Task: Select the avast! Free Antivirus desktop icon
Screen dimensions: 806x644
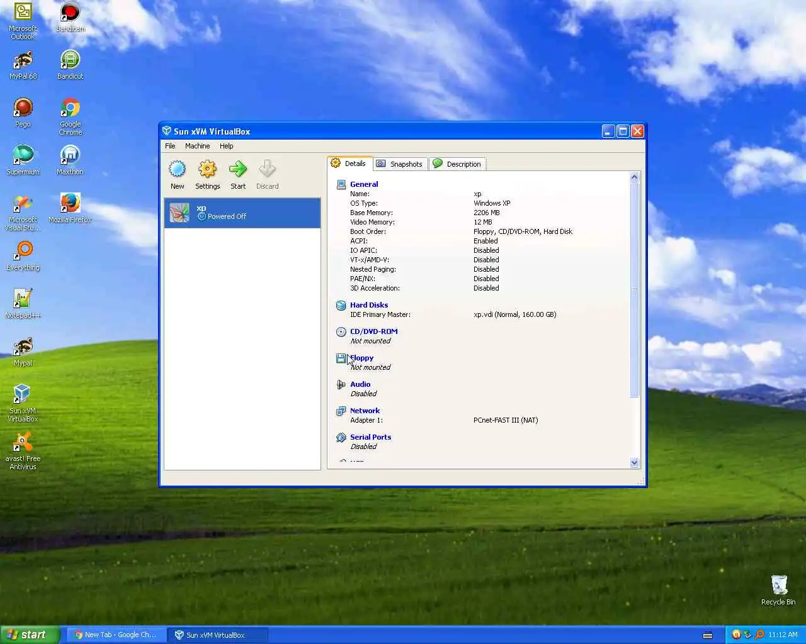Action: point(23,451)
